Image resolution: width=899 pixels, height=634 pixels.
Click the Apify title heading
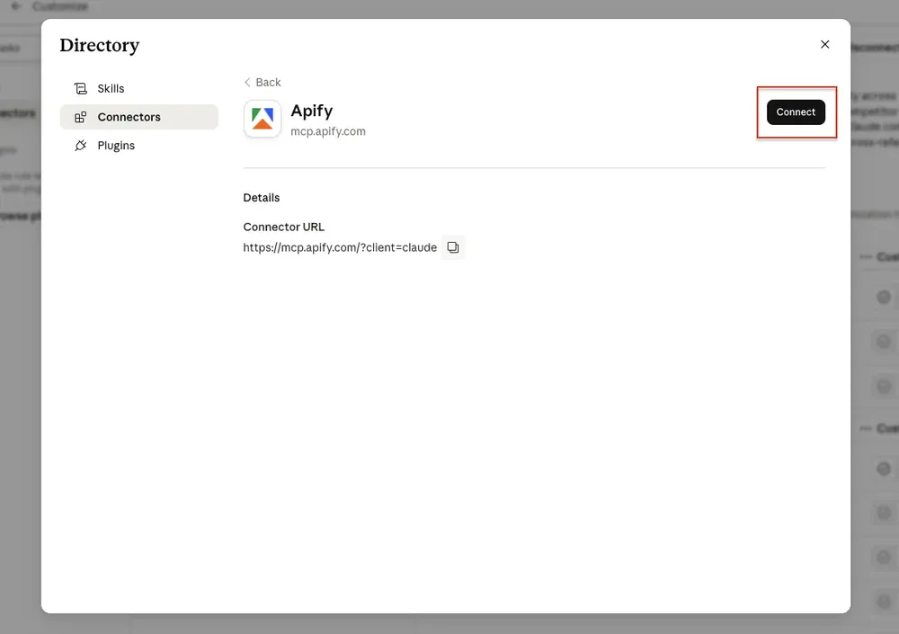point(312,110)
